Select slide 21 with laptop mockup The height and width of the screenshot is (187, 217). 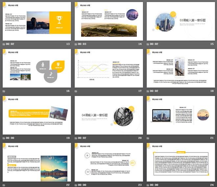pos(181,115)
